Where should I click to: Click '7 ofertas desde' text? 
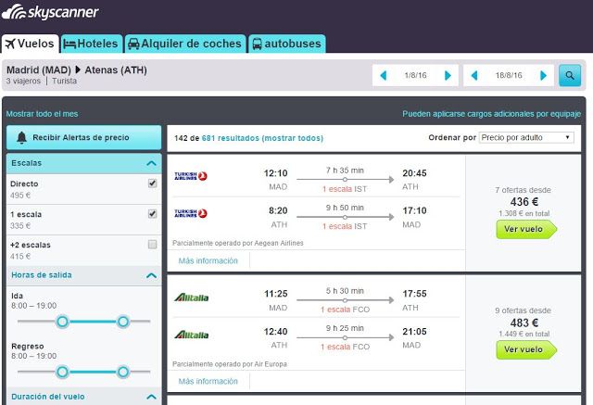click(523, 190)
